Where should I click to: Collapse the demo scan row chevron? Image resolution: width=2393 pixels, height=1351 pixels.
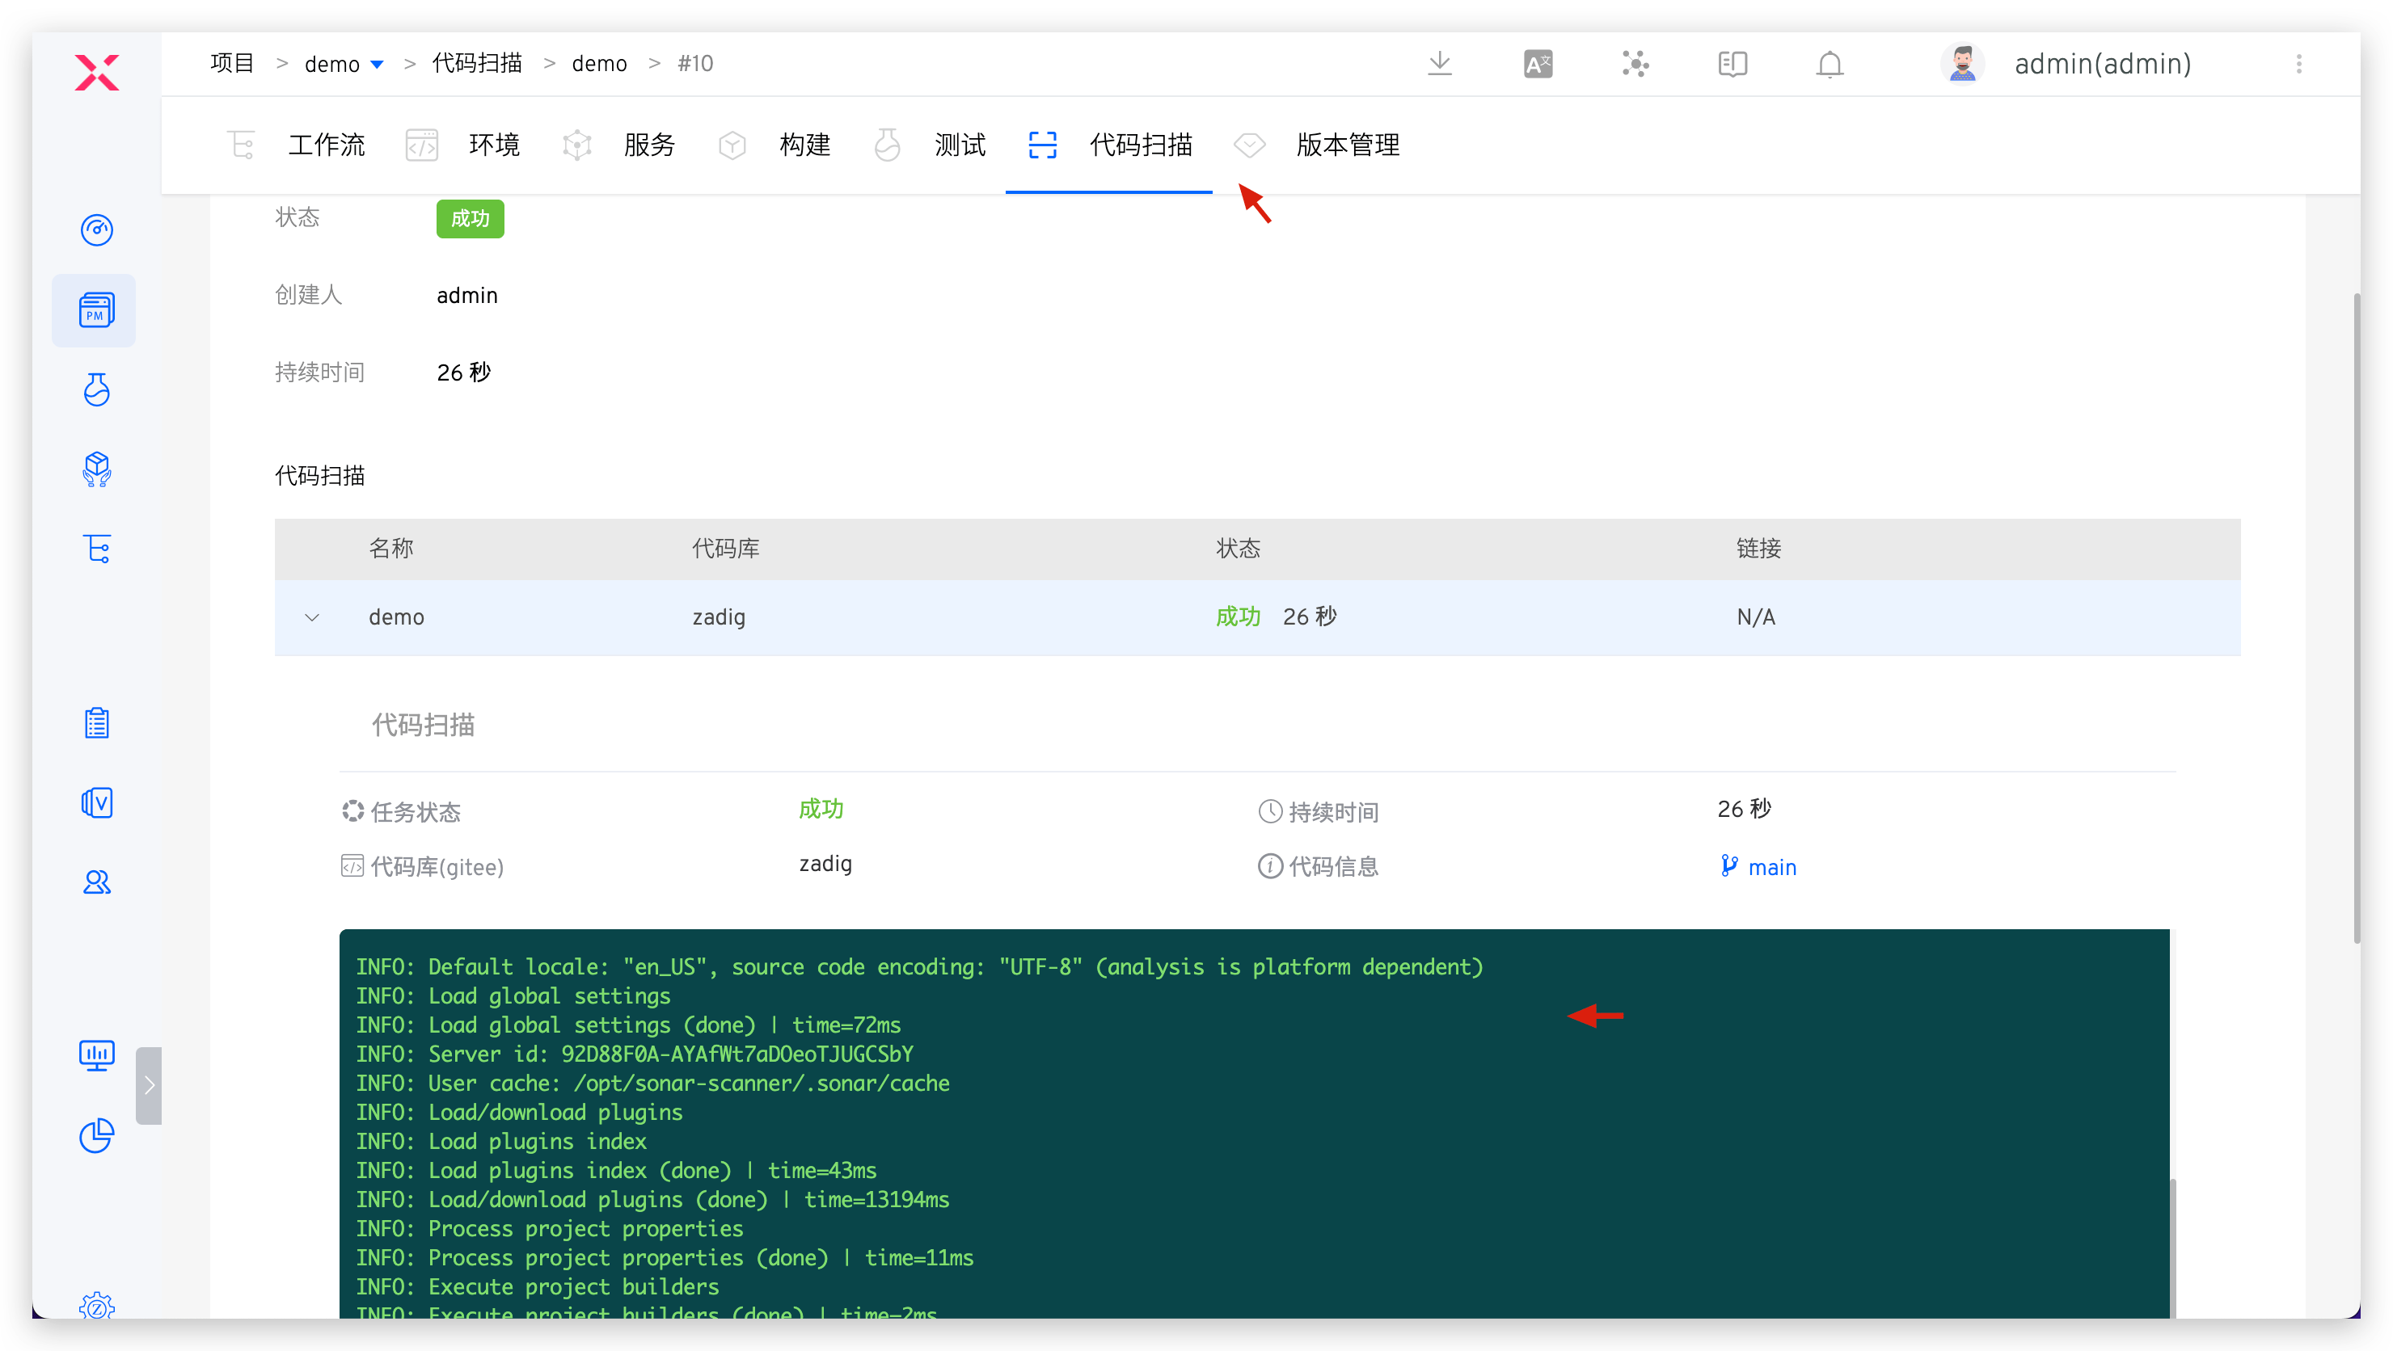tap(312, 617)
